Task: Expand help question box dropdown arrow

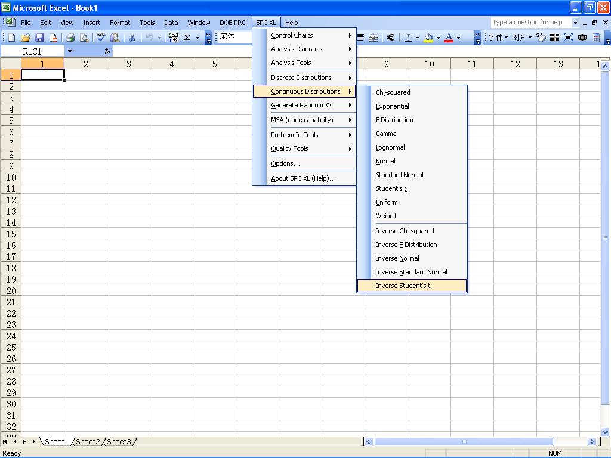Action: (575, 23)
